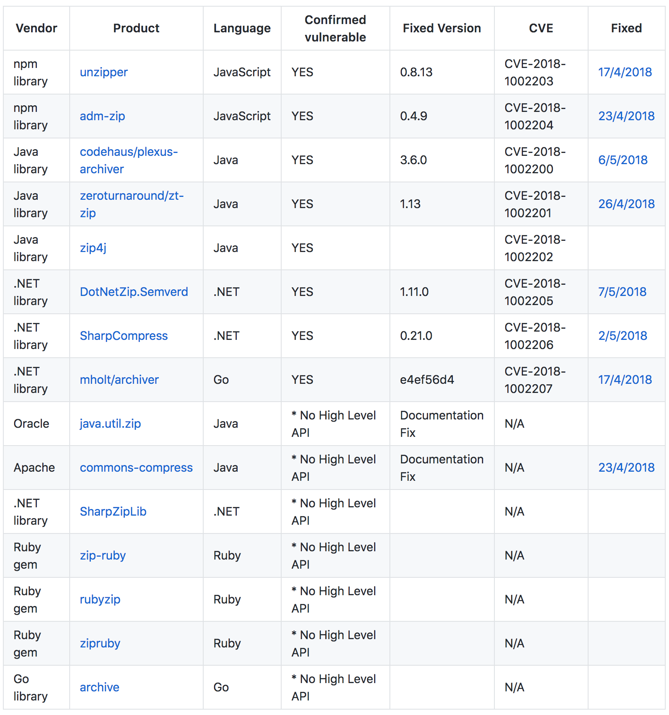Open the 7/5/2018 fixed date link
Image resolution: width=669 pixels, height=715 pixels.
pyautogui.click(x=622, y=292)
